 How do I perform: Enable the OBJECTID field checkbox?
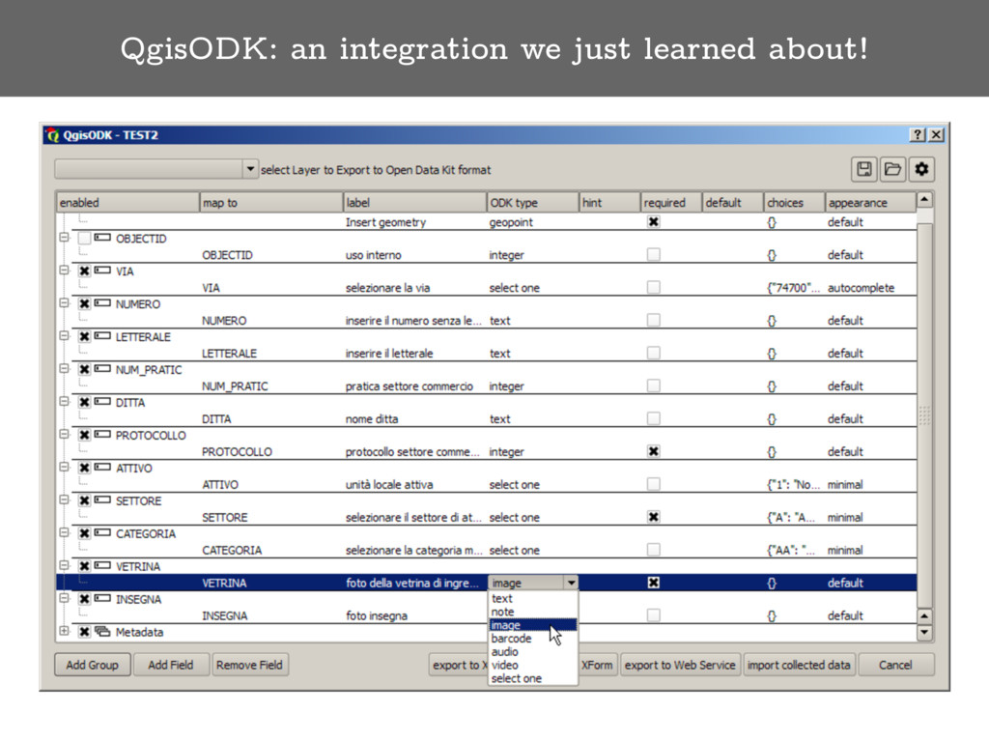pos(84,239)
